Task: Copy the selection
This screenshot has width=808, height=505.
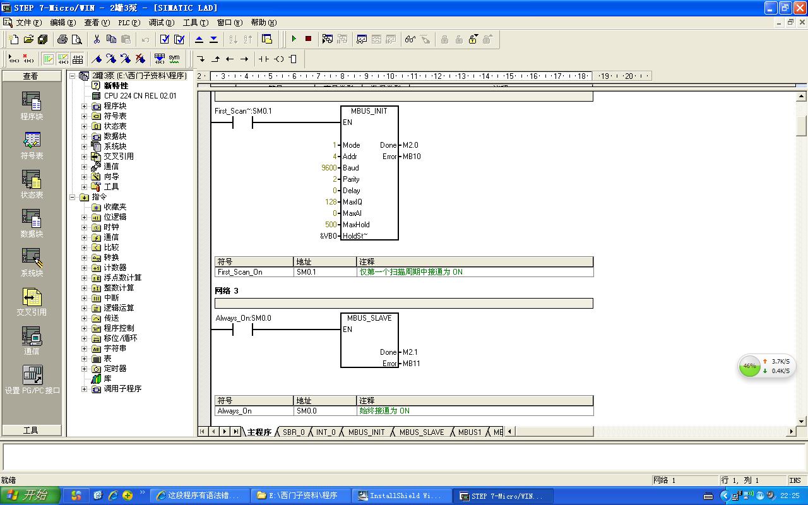Action: [111, 39]
